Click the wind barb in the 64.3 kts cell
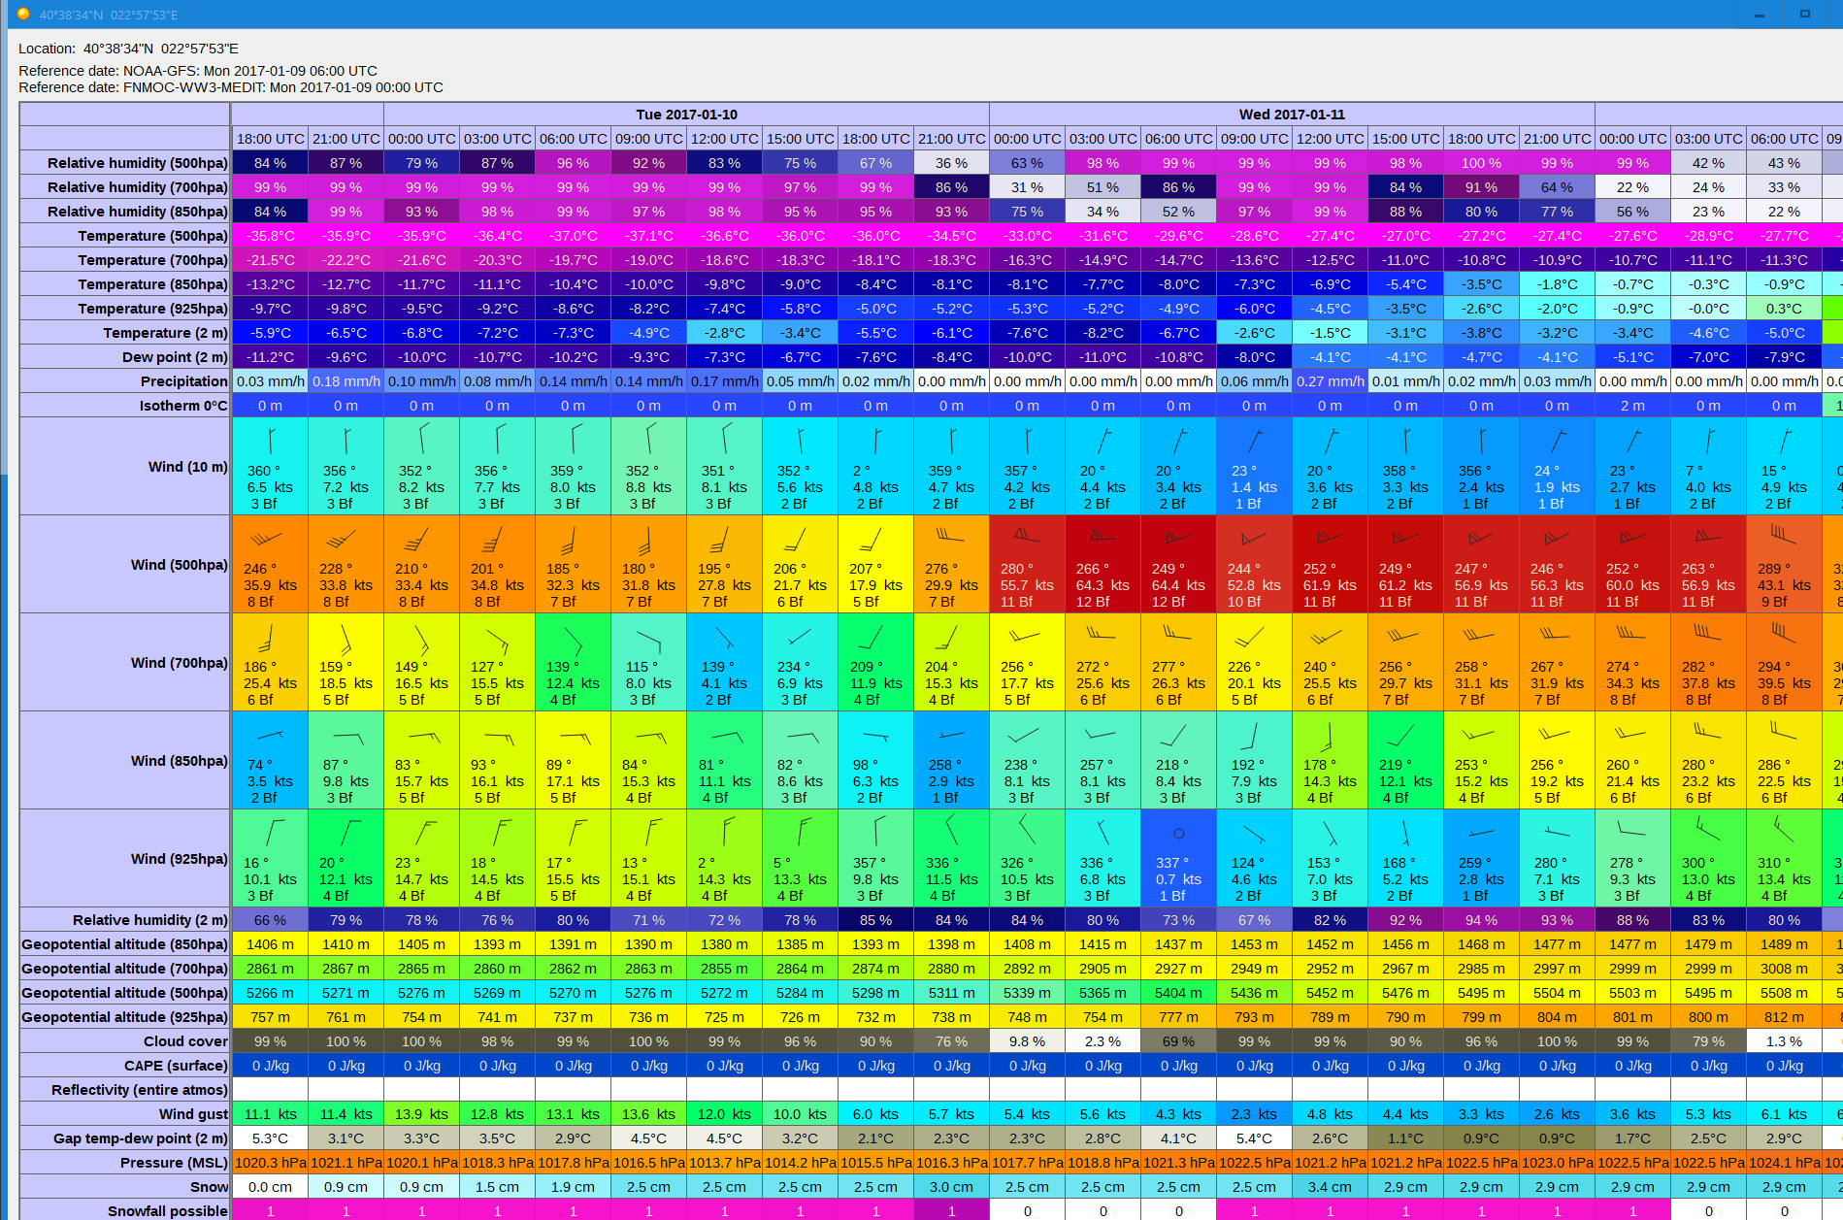This screenshot has width=1843, height=1220. [1102, 537]
